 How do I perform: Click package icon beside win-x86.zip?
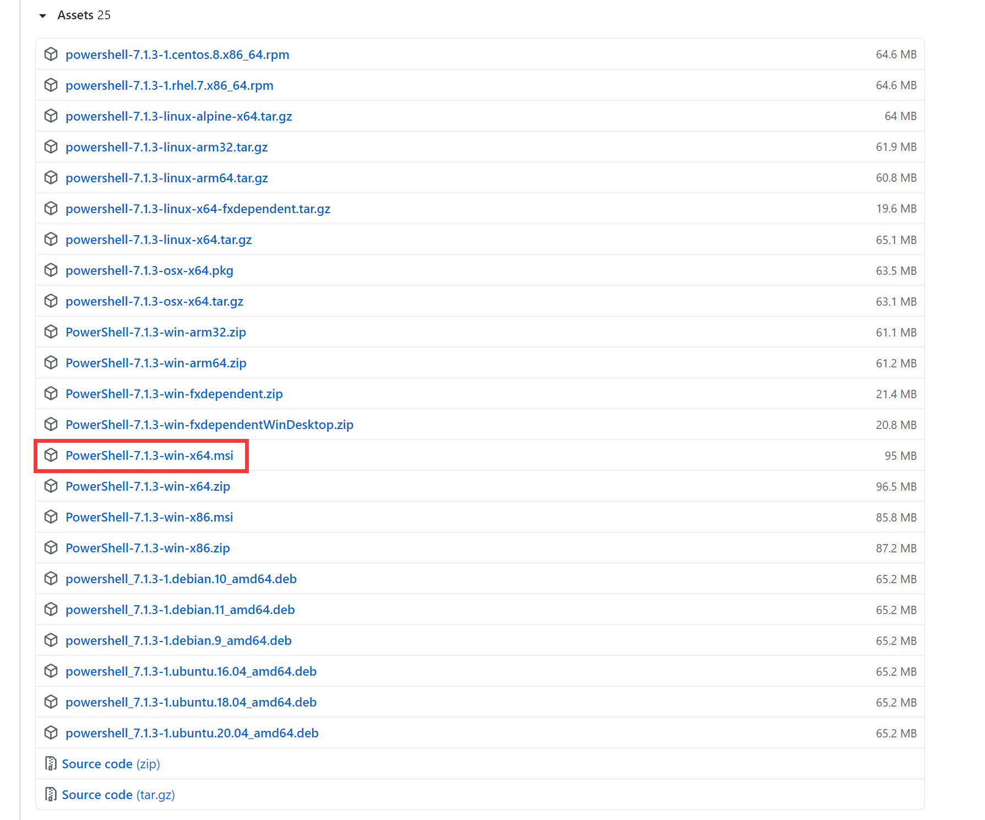tap(51, 547)
